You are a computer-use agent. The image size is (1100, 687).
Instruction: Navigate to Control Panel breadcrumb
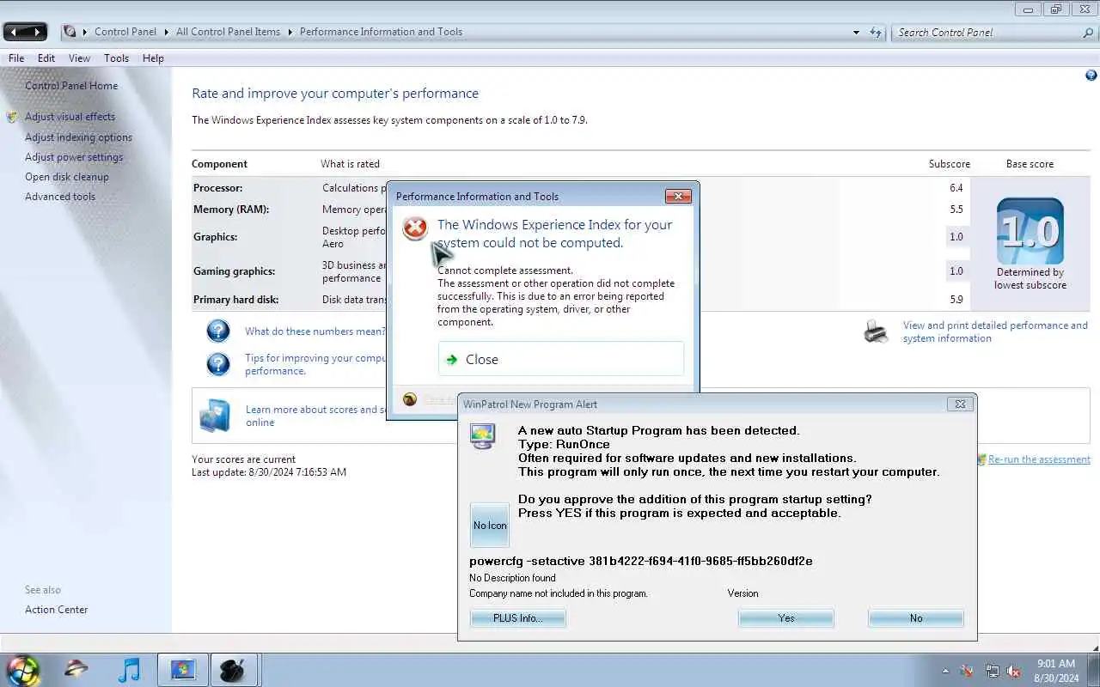tap(125, 32)
